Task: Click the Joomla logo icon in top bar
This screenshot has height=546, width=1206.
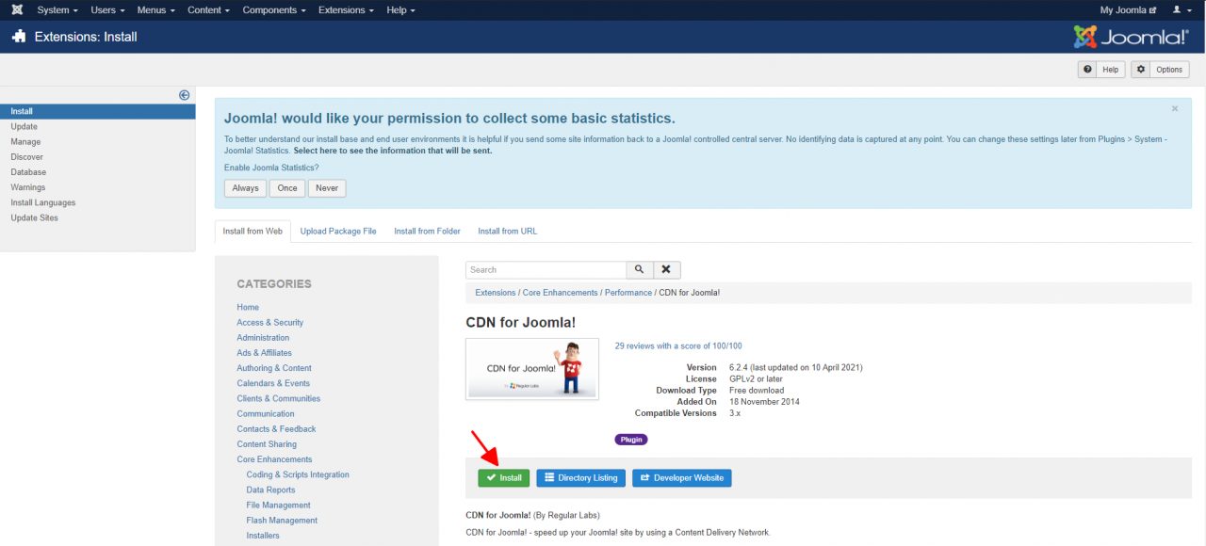Action: (17, 10)
